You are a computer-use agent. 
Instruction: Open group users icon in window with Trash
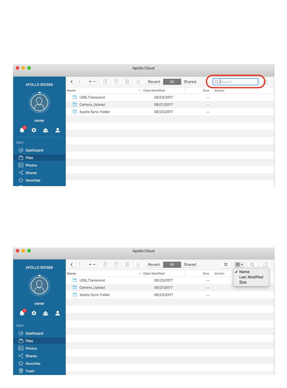pyautogui.click(x=46, y=313)
